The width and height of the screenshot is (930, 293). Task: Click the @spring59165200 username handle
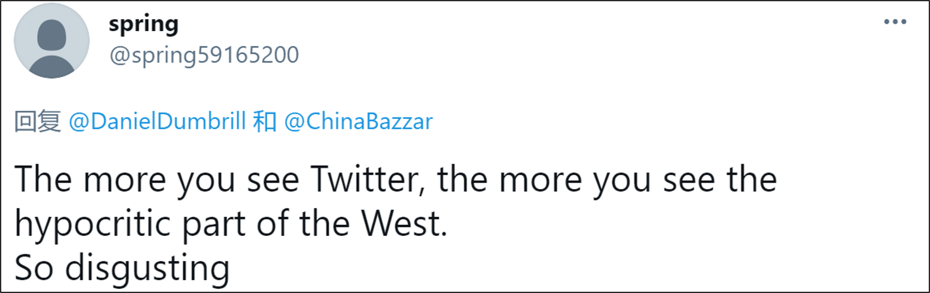pos(204,55)
